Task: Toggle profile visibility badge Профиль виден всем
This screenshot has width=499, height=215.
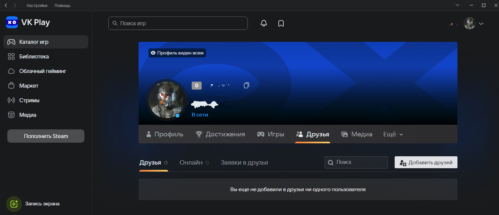Action: click(177, 53)
